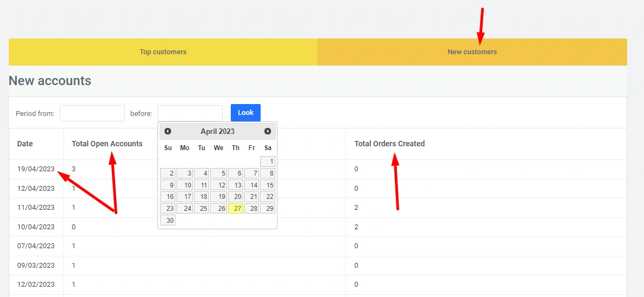This screenshot has width=644, height=297.
Task: Choose April 30 in the datepicker
Action: 168,221
